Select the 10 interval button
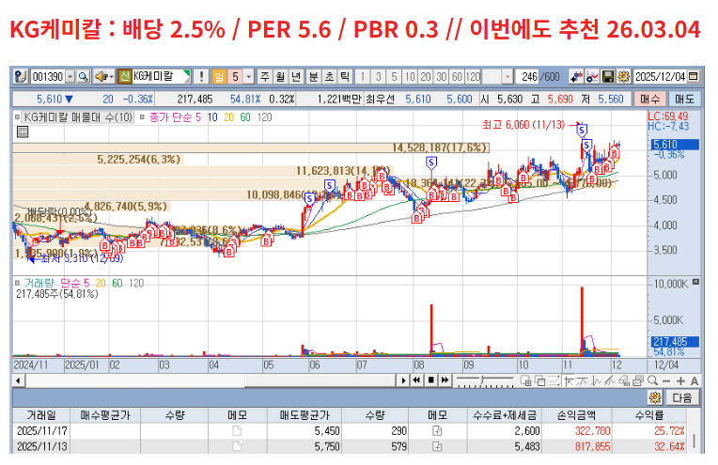 pyautogui.click(x=410, y=76)
